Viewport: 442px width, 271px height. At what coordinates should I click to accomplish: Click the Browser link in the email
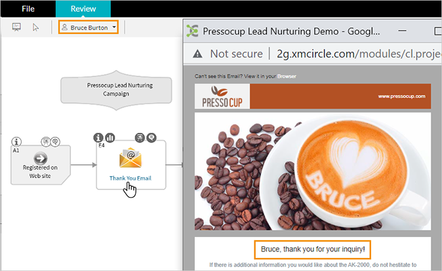click(287, 77)
